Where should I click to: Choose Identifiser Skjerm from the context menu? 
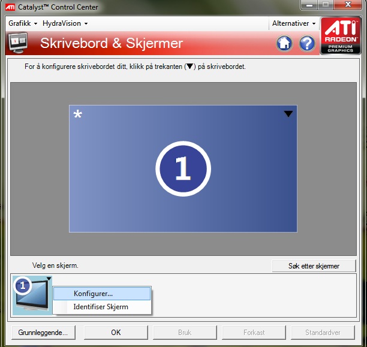(102, 307)
